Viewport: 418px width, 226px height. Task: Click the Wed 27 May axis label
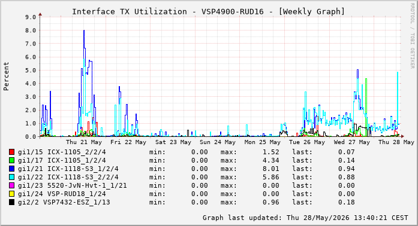352,142
